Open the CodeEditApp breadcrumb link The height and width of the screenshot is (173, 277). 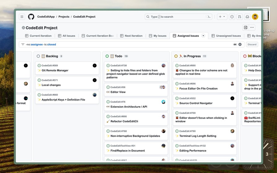coord(46,17)
